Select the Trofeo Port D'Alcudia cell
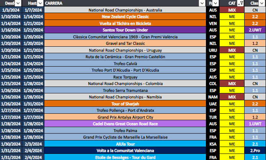Screen dimensions: 266x160 point(125,70)
